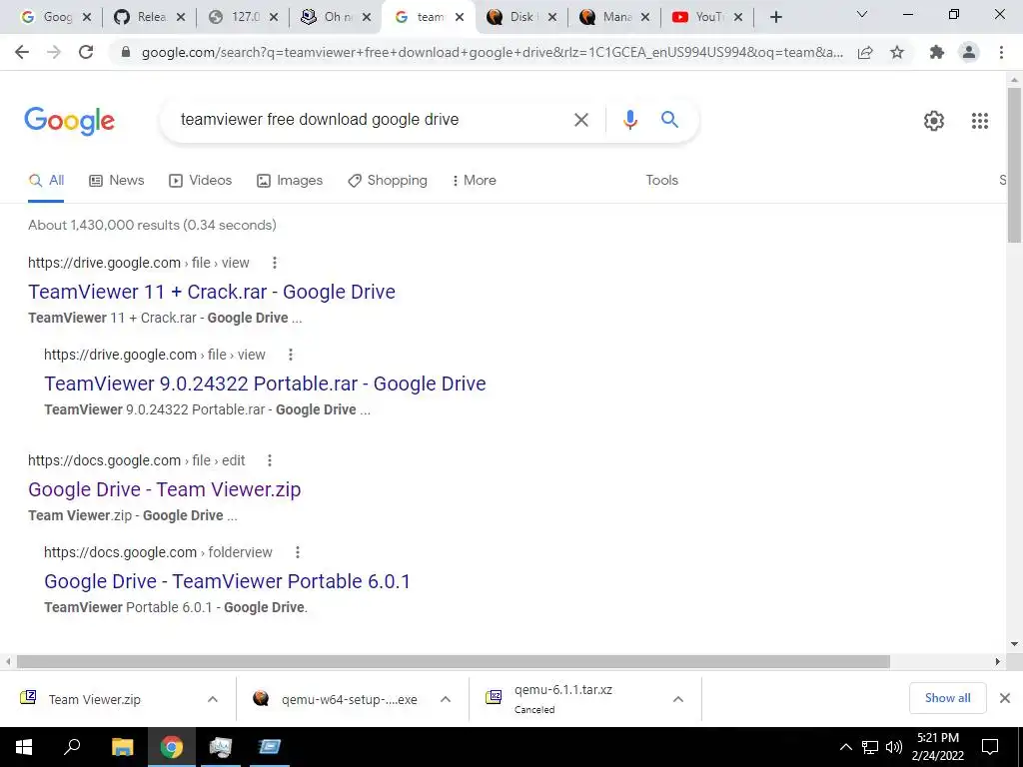Open TeamViewer 9.0.24322 Portable.rar link
Viewport: 1023px width, 767px height.
point(265,384)
